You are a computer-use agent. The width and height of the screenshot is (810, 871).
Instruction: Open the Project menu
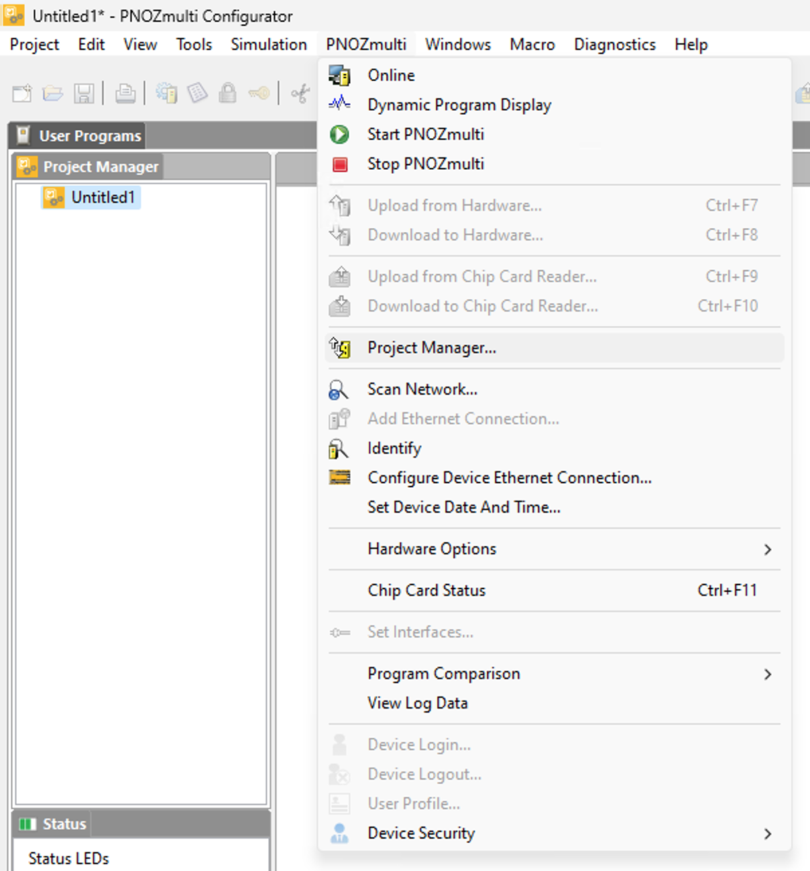point(34,44)
